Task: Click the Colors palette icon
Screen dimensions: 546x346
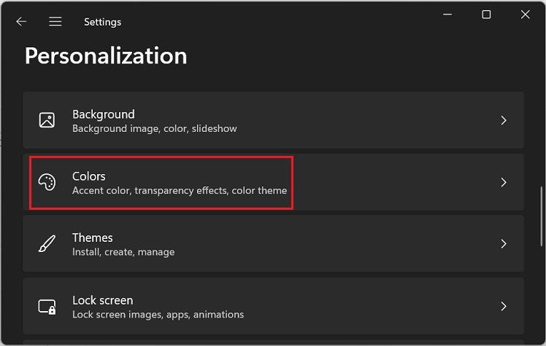Action: [x=47, y=182]
